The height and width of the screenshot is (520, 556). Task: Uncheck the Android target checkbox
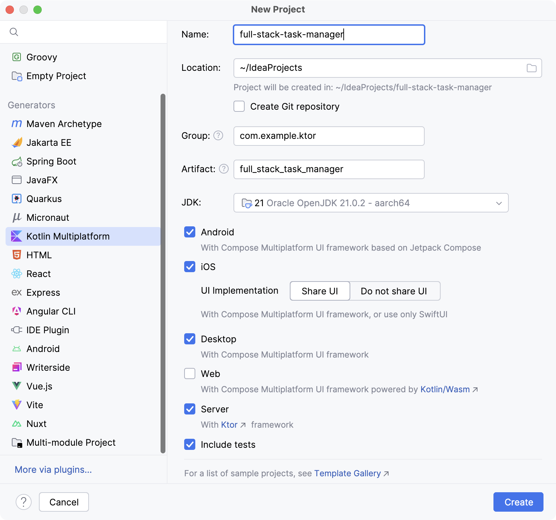[x=190, y=232]
